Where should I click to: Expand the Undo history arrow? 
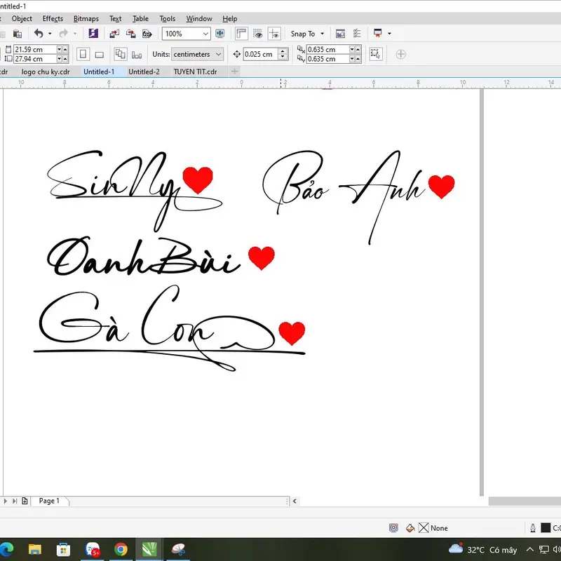(x=50, y=34)
